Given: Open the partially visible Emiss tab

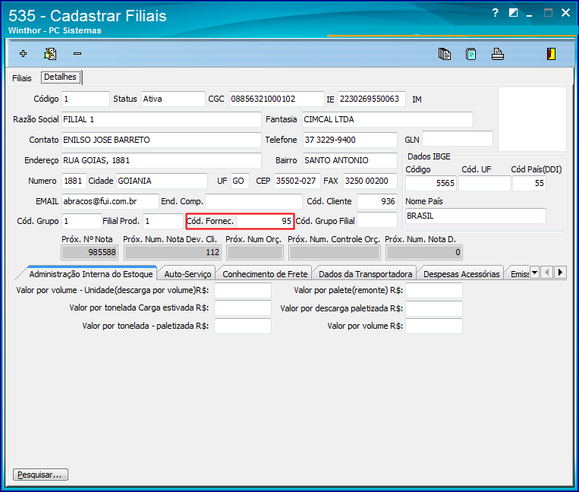Looking at the screenshot, I should [x=519, y=274].
